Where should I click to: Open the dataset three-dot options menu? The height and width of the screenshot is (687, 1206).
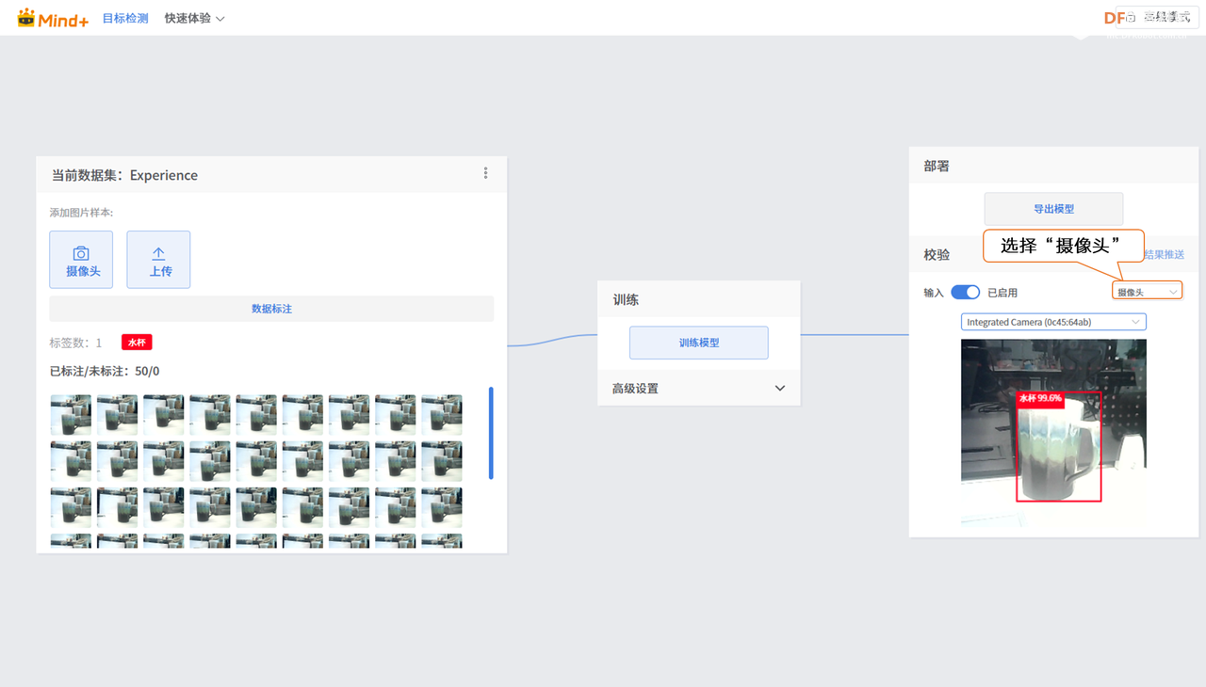(485, 172)
